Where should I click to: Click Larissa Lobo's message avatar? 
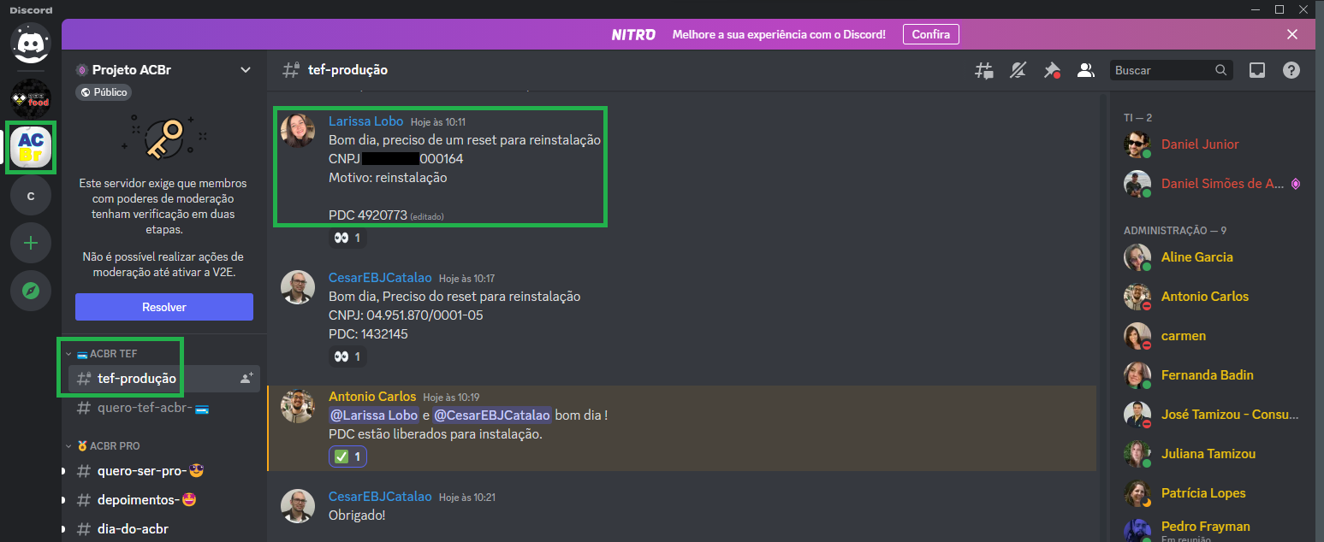click(298, 131)
